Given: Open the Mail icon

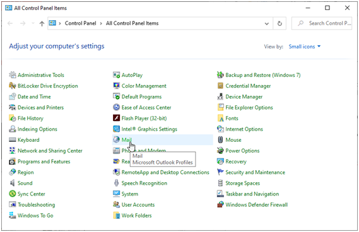Looking at the screenshot, I should 116,139.
